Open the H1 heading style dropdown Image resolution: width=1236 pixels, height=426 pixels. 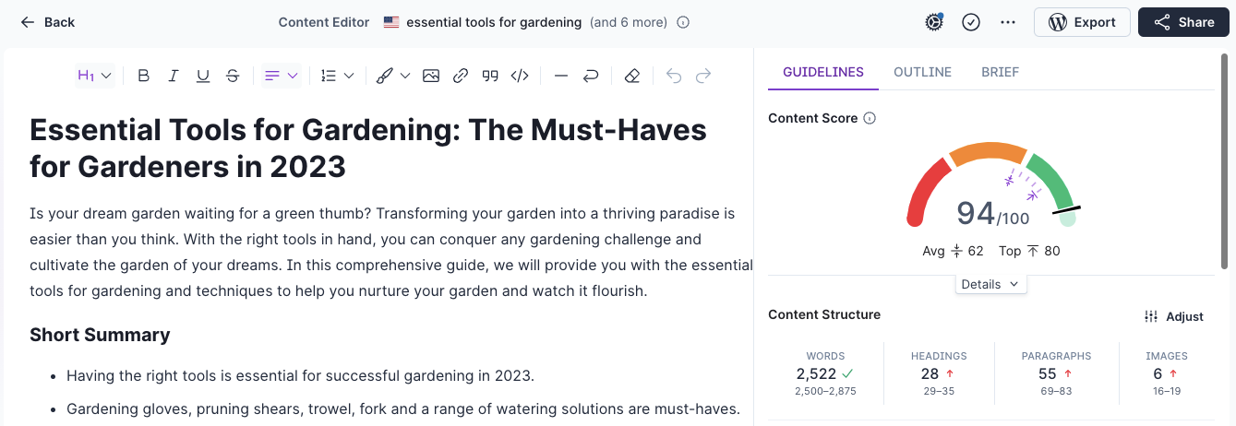tap(94, 76)
